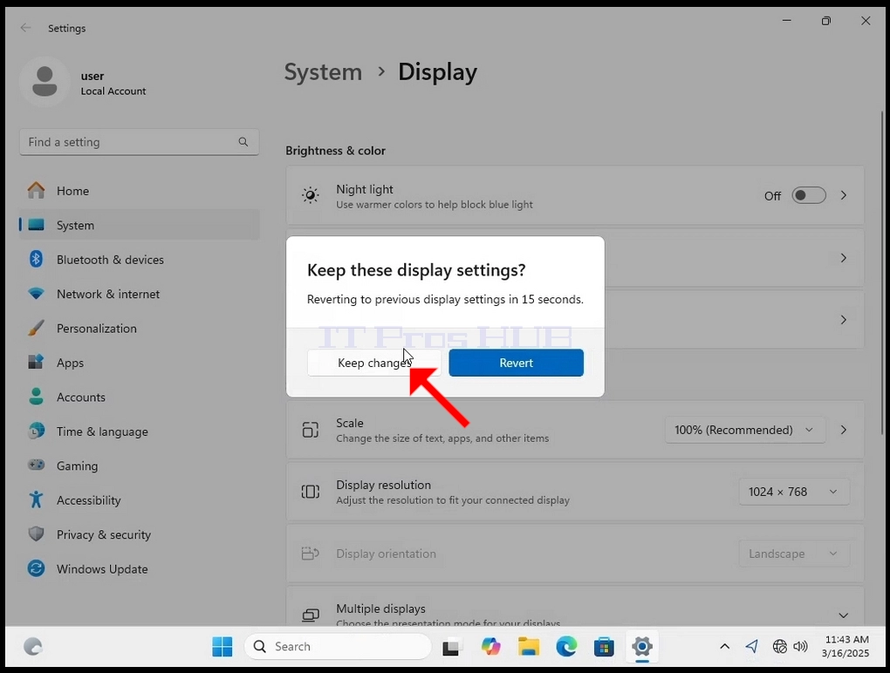Click the search magnifier in Find a setting

coord(243,142)
